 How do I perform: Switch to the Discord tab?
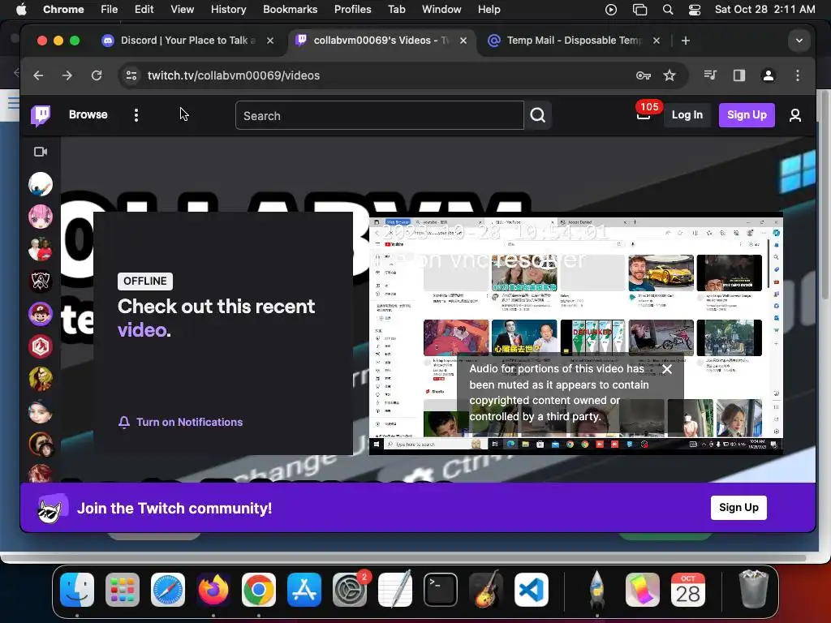click(x=188, y=41)
